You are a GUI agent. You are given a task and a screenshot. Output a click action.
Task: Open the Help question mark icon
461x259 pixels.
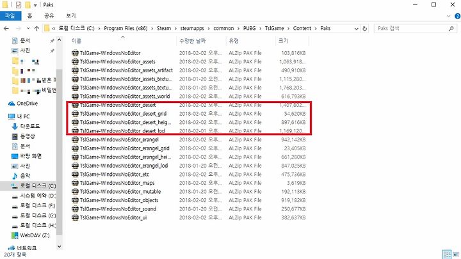pyautogui.click(x=458, y=16)
